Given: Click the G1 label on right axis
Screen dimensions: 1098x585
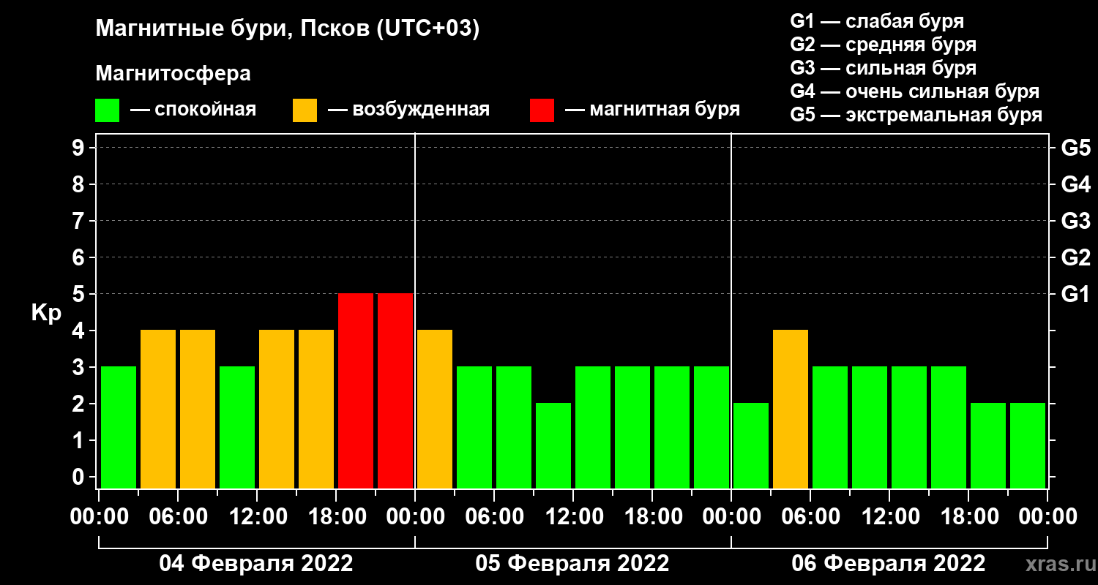Looking at the screenshot, I should click(x=1075, y=294).
